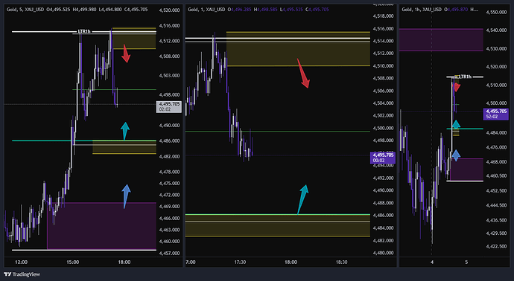The width and height of the screenshot is (514, 281).
Task: Click the 4,550.000 price axis label
Action: point(496,12)
